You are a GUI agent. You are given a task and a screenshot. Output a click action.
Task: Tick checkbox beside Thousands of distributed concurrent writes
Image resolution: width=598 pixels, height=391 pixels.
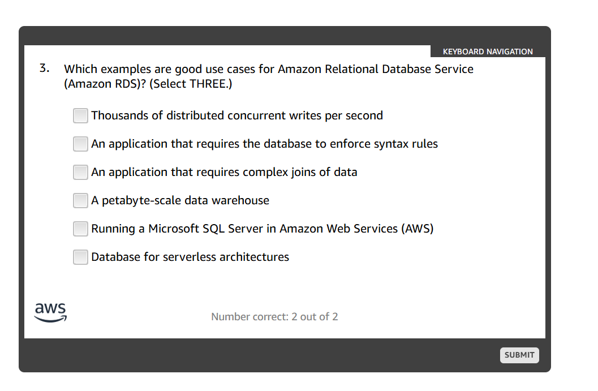point(80,115)
